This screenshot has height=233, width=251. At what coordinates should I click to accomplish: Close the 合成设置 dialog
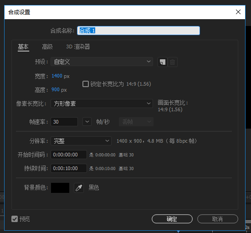(x=238, y=12)
